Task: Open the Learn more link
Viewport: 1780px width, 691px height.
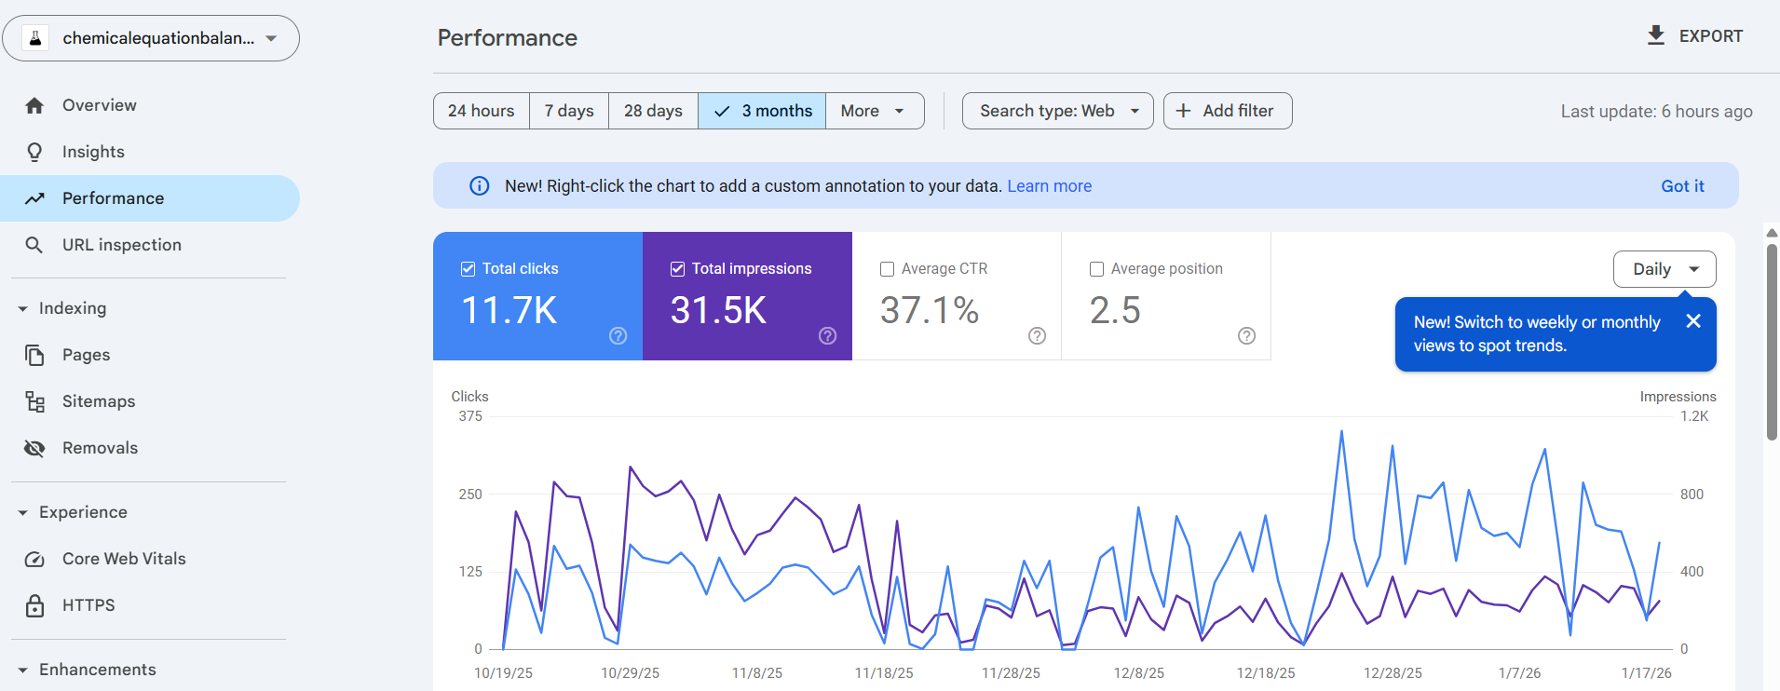Action: click(1049, 186)
